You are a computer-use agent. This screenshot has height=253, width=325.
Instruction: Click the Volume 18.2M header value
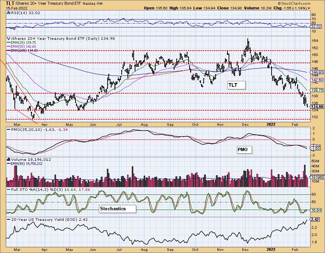(257, 8)
